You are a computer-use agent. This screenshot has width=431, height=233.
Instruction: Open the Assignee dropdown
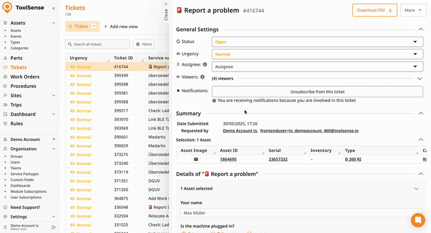tap(317, 67)
